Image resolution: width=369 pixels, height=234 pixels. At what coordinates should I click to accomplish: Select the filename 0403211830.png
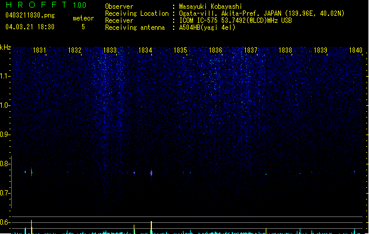[x=30, y=15]
